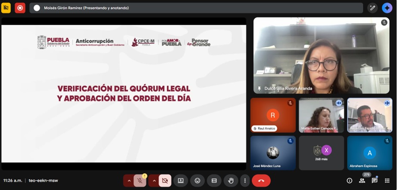Viewport: 397px width, 190px height.
Task: Select Dulce Lilia Rivera Aranda's video tile
Action: [322, 55]
